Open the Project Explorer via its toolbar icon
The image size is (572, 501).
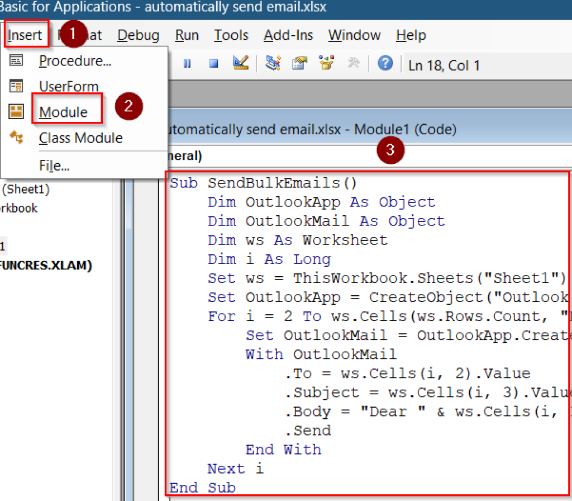273,63
